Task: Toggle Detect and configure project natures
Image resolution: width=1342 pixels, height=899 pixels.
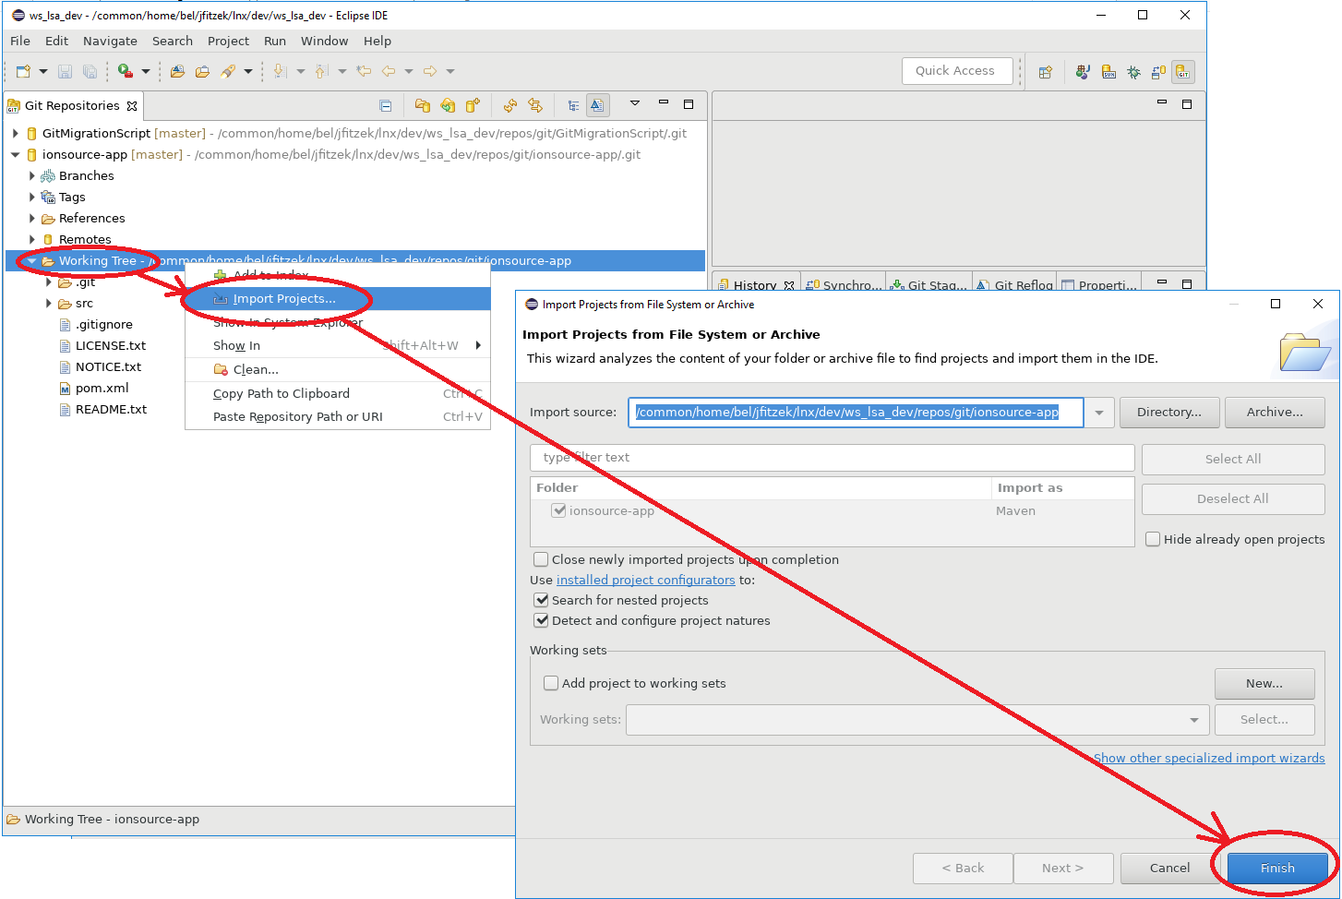Action: pos(541,620)
